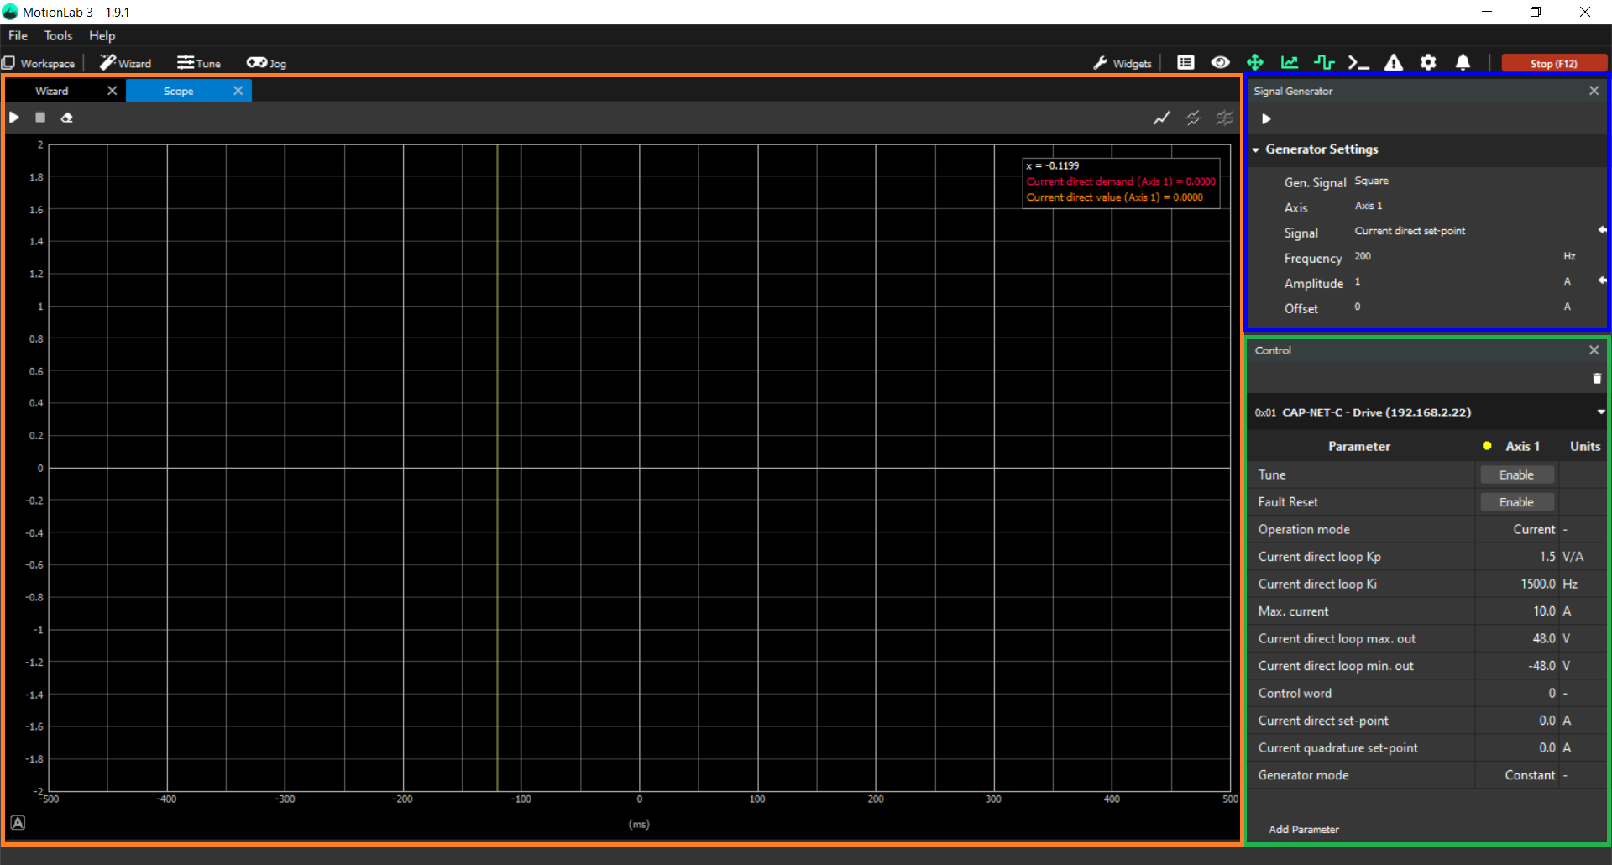
Task: Click the list/parameter table icon
Action: click(1185, 62)
